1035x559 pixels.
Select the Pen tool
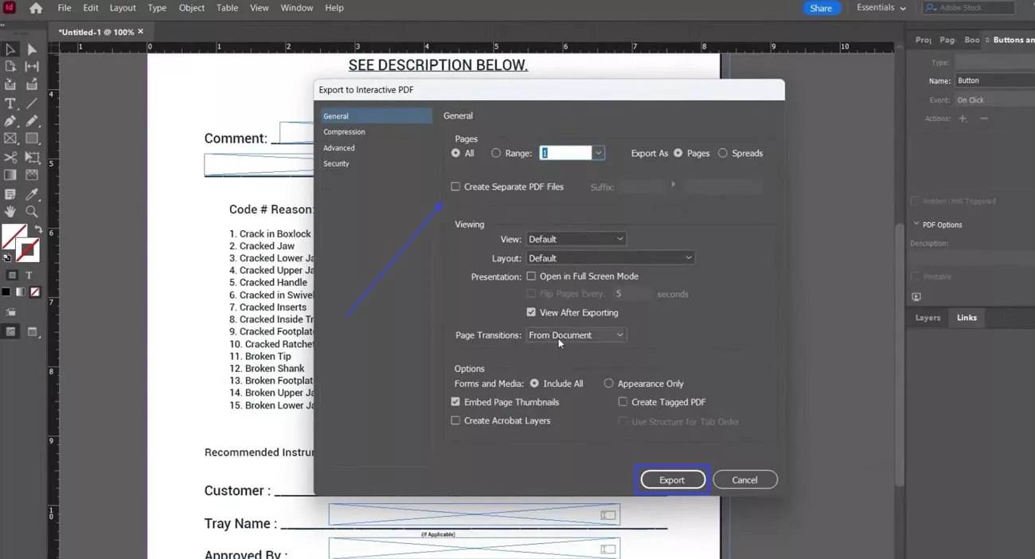10,121
